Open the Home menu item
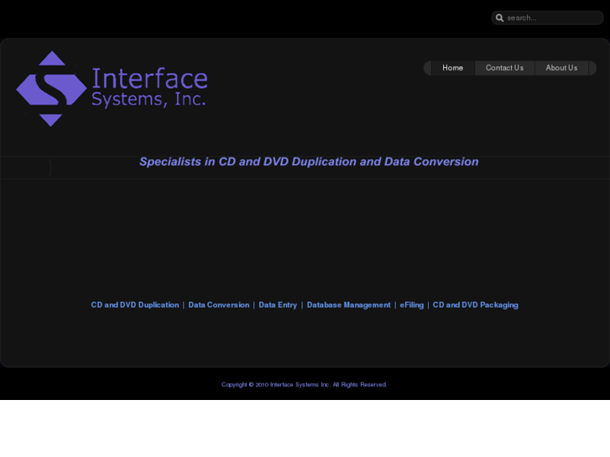 point(452,68)
